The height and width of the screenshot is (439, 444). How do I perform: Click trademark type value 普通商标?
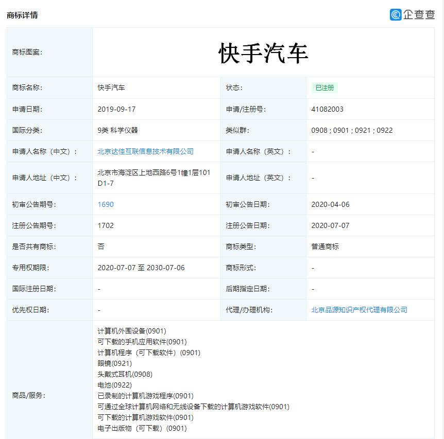point(325,247)
